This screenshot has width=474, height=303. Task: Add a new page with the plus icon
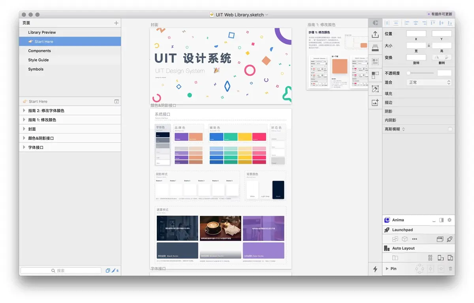click(116, 23)
